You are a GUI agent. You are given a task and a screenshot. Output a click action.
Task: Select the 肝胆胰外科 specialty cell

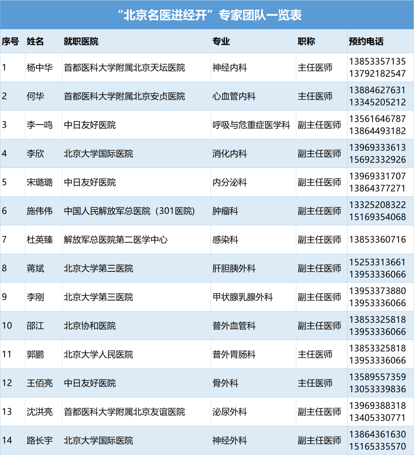pos(234,268)
